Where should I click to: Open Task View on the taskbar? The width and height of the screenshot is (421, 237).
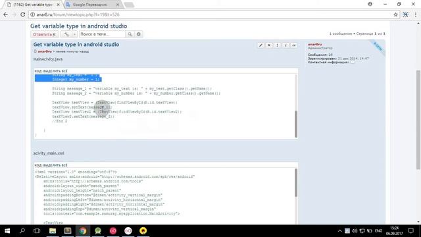coord(37,231)
